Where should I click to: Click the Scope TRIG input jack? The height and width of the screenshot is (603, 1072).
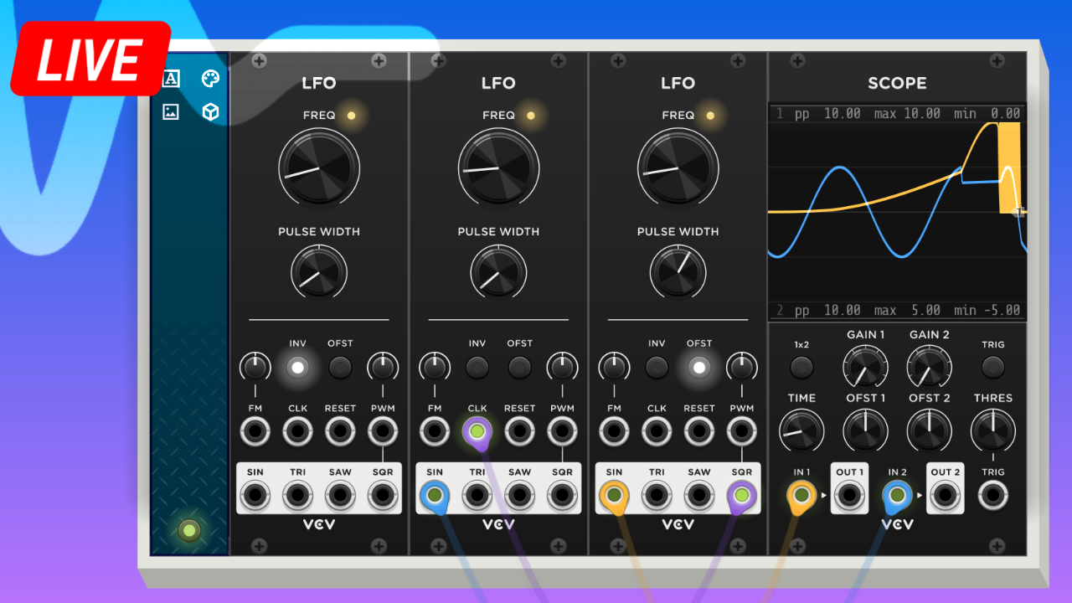993,496
